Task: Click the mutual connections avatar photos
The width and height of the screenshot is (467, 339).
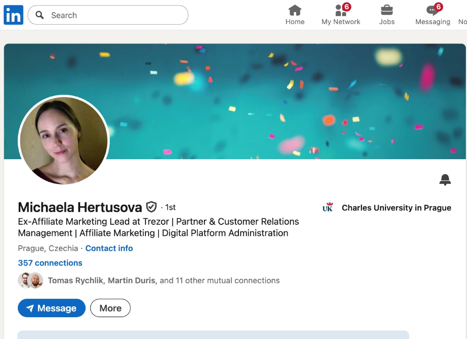Action: tap(30, 280)
